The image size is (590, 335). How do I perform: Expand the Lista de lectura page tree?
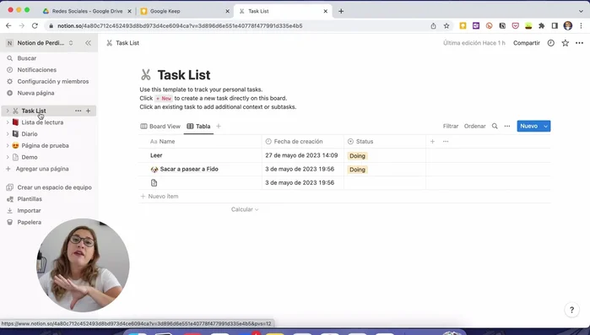(8, 122)
